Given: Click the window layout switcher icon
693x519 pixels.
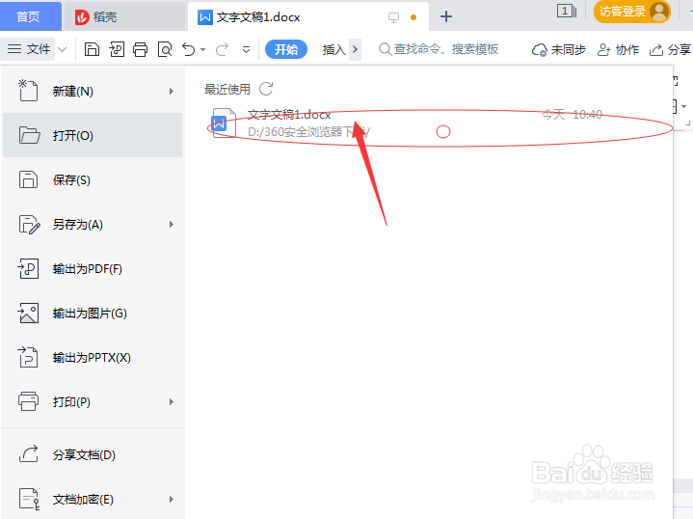Looking at the screenshot, I should (x=566, y=11).
